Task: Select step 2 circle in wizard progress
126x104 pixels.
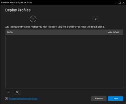Action: (x=96, y=19)
